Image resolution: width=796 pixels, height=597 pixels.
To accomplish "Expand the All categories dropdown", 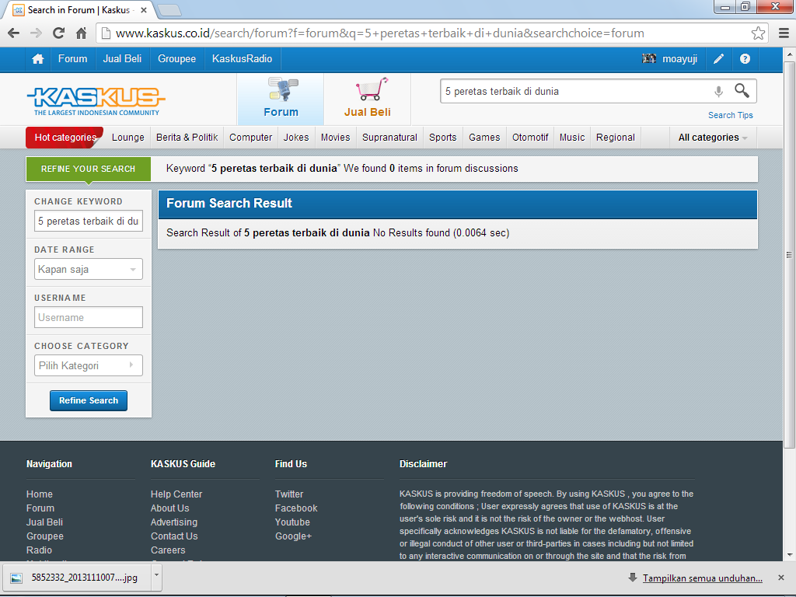I will pos(713,138).
